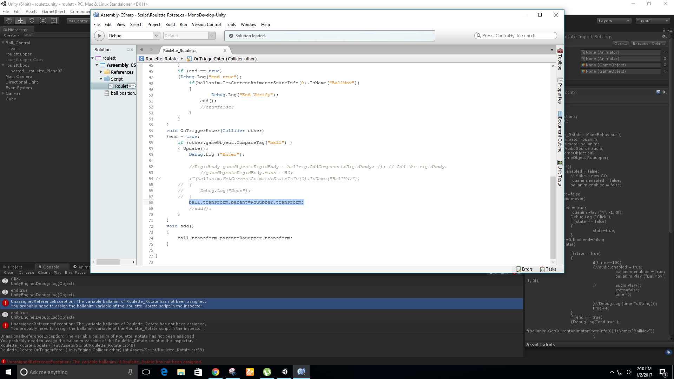The image size is (674, 379).
Task: Open the script help reference icon in Inspector
Action: point(658,92)
